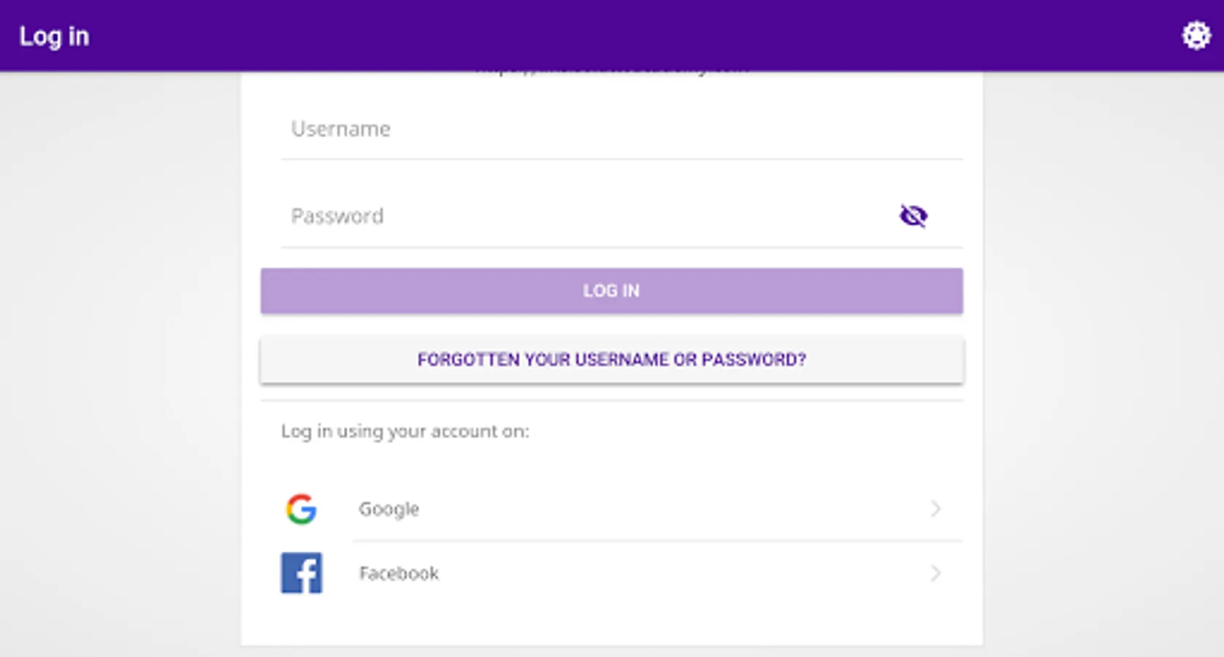1224x657 pixels.
Task: Open Facebook login via its chevron arrow
Action: click(936, 573)
